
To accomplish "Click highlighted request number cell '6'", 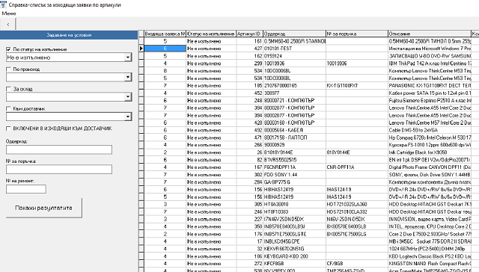I will 165,49.
